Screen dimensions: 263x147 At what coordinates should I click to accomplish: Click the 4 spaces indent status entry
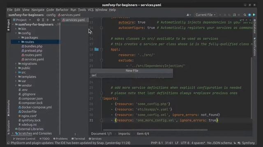(x=198, y=143)
